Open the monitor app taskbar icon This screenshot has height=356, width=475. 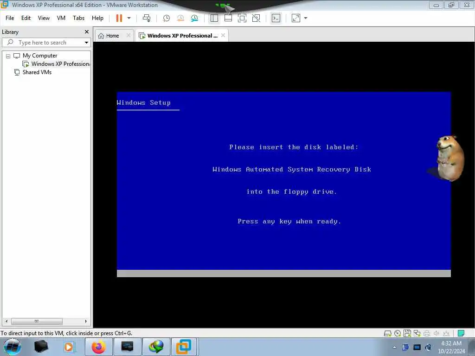[127, 347]
